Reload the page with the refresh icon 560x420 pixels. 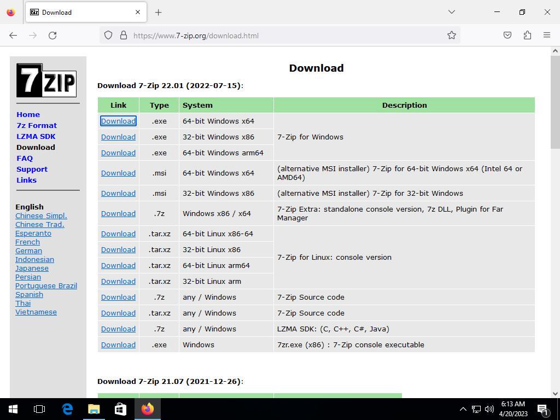click(52, 36)
